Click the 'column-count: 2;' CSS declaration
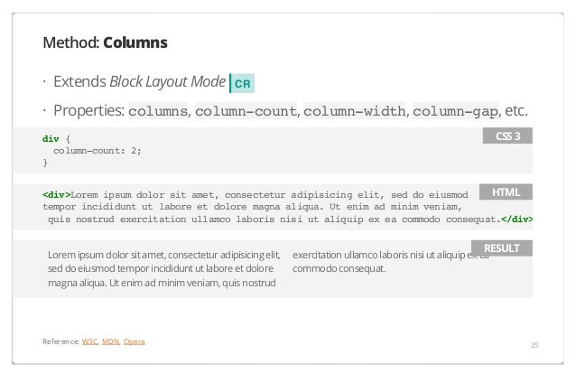This screenshot has height=392, width=576. point(98,151)
